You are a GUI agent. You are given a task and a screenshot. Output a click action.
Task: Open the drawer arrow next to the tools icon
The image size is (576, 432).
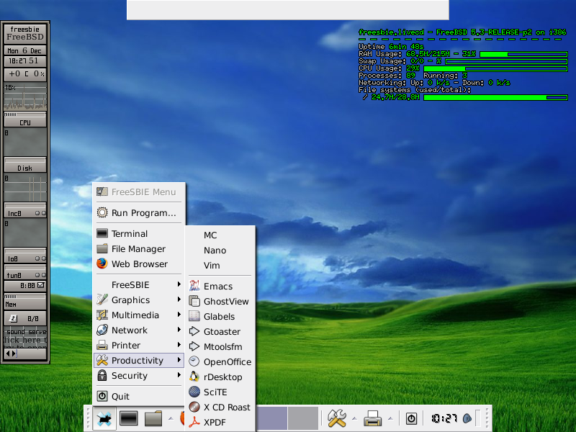354,418
